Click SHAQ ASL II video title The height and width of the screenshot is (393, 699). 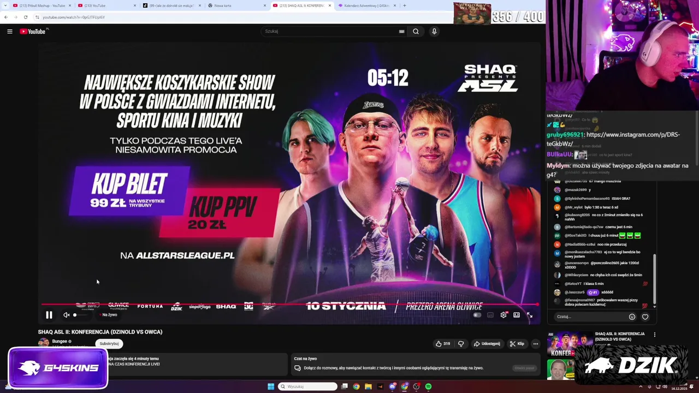tap(100, 332)
